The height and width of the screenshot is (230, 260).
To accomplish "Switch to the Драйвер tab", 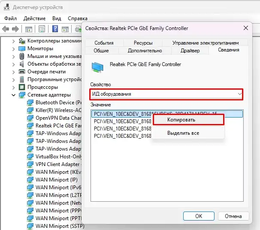I will click(190, 51).
